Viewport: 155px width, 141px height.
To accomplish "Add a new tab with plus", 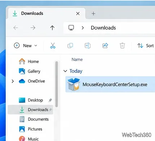I will click(x=93, y=13).
